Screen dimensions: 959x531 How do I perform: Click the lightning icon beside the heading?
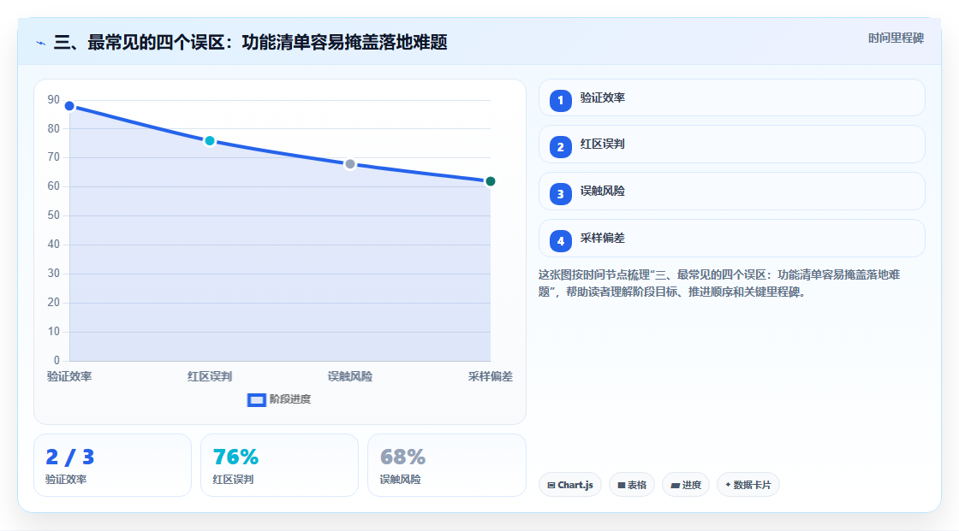(41, 43)
